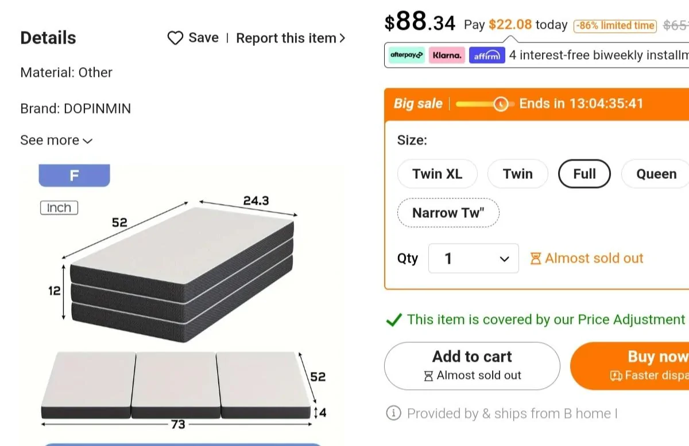Viewport: 689px width, 446px height.
Task: Click the green checkmark Price Adjustment icon
Action: click(x=394, y=320)
